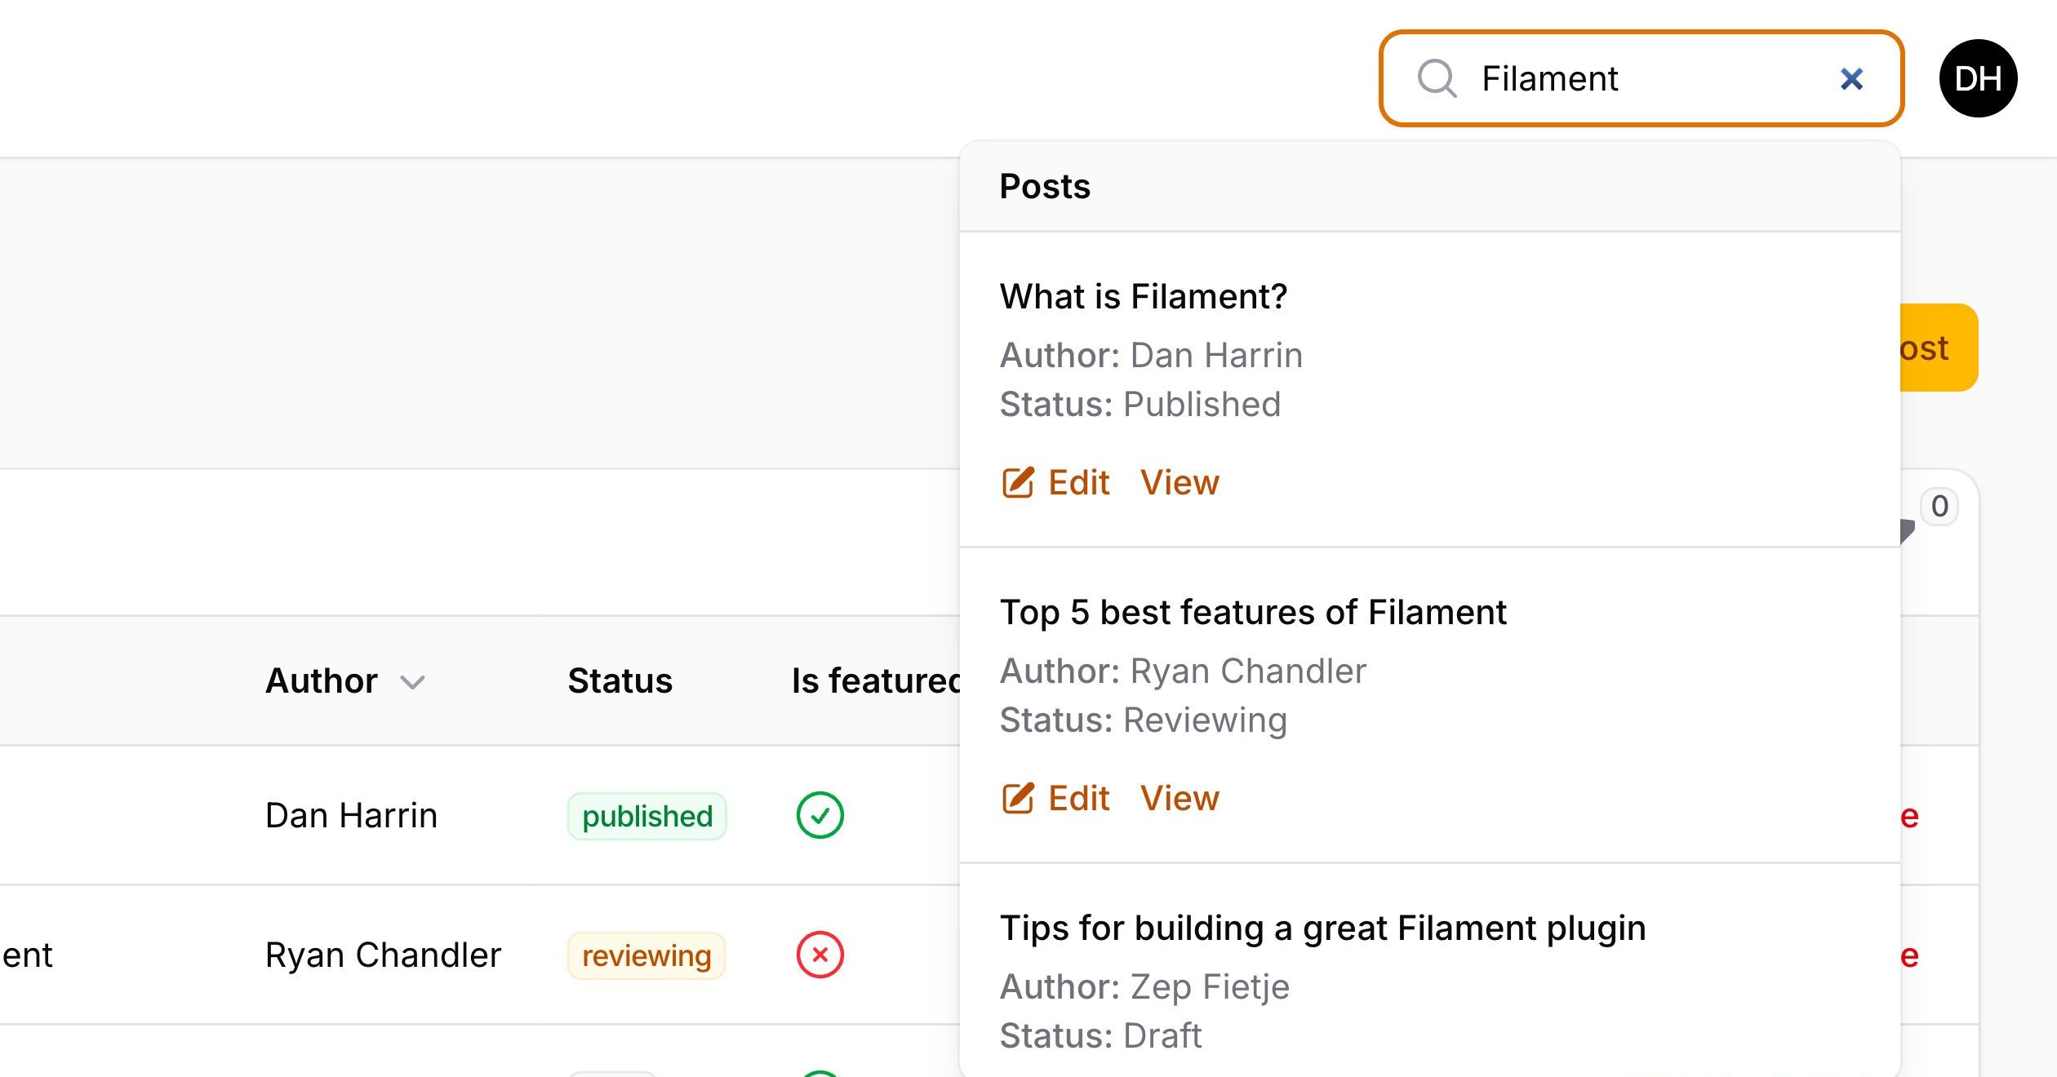Click the Is featured column header
The height and width of the screenshot is (1077, 2057).
point(875,680)
